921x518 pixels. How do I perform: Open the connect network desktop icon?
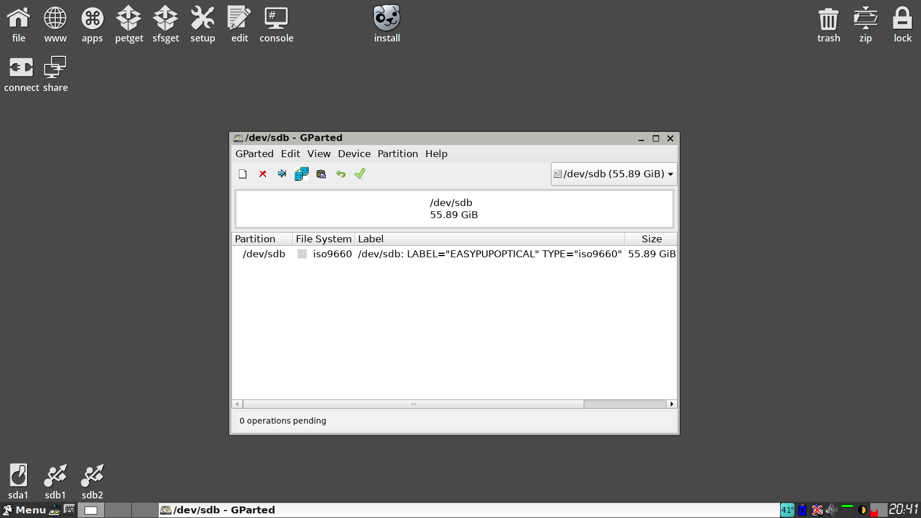(21, 75)
